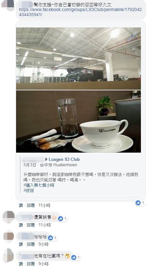This screenshot has width=157, height=267.
Task: Open the 台中市 Hualienhsien location link
Action: (x=58, y=165)
